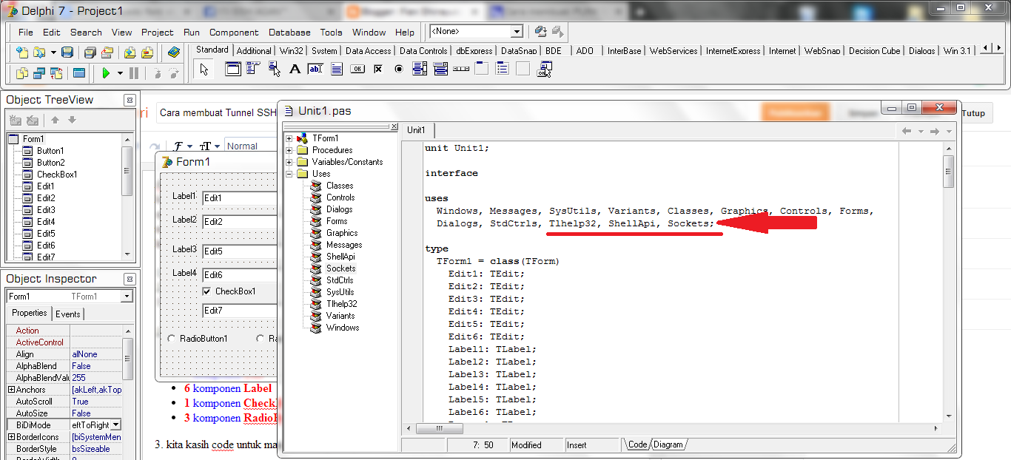This screenshot has width=1011, height=460.
Task: Click Remove file from project icon
Action: click(x=147, y=52)
